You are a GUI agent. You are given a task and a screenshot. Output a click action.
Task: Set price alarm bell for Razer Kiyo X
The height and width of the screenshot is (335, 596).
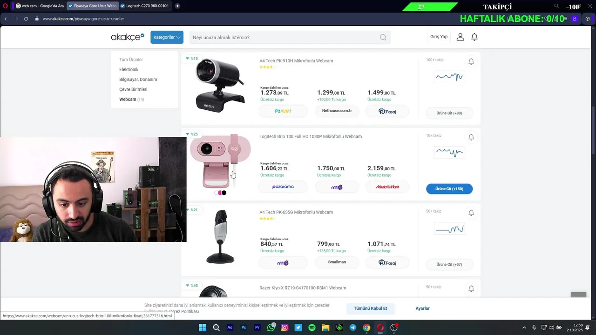(x=471, y=289)
